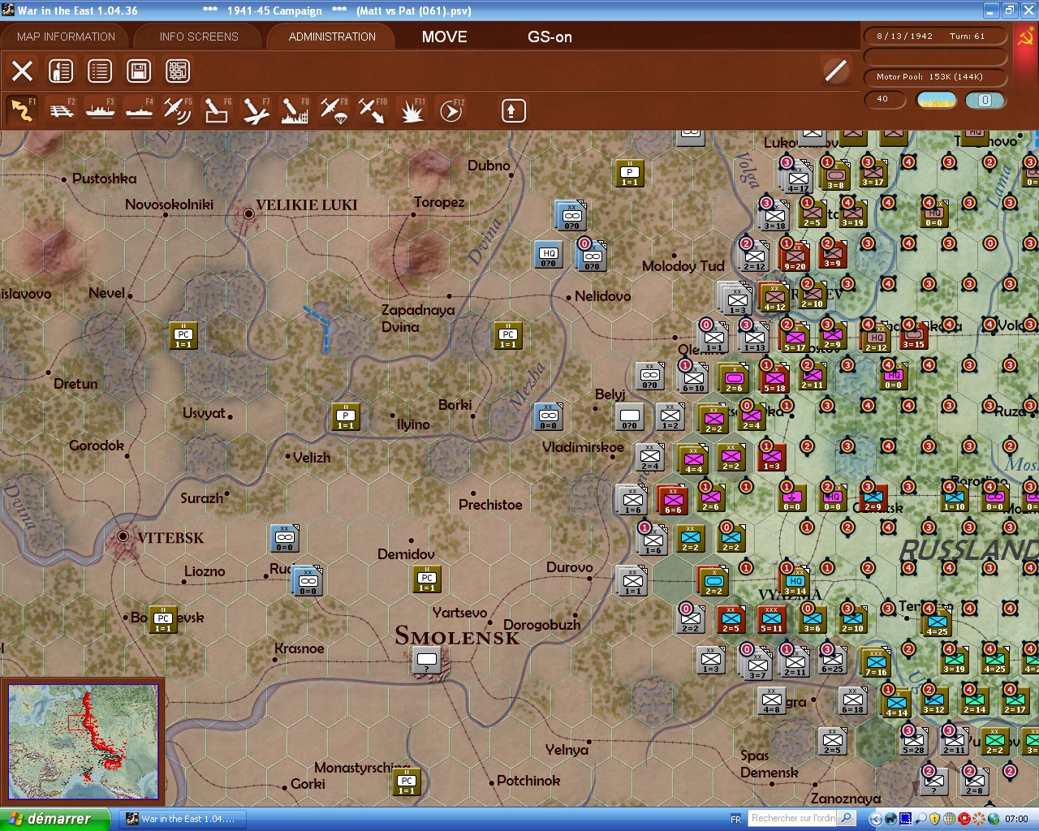
Task: Select the blue unit east of Vitebsk
Action: click(286, 538)
